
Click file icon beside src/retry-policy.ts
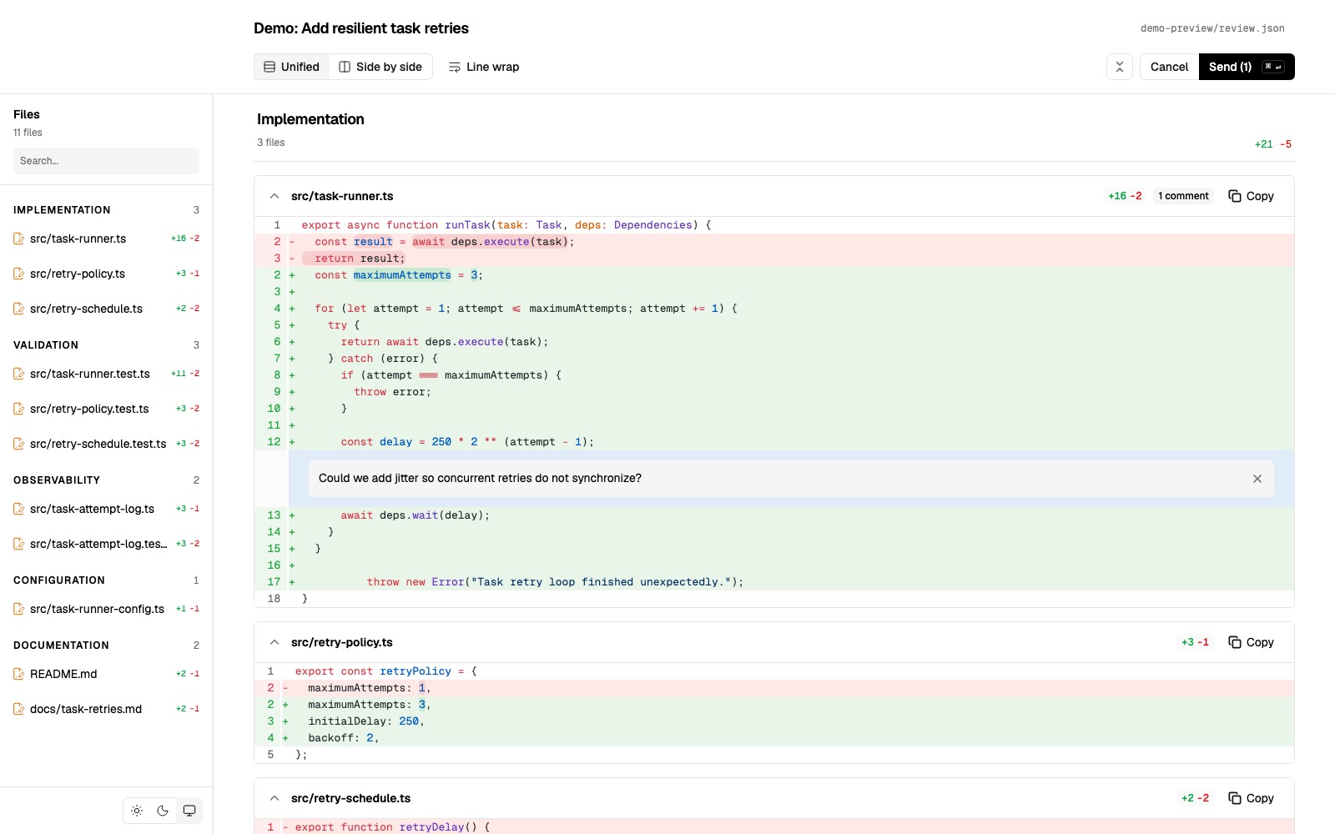pyautogui.click(x=19, y=274)
